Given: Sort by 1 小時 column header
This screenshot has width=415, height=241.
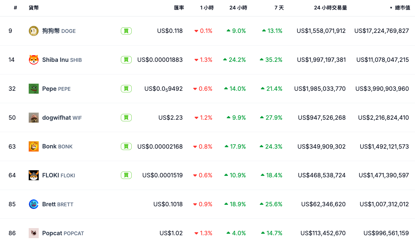Looking at the screenshot, I should tap(207, 8).
